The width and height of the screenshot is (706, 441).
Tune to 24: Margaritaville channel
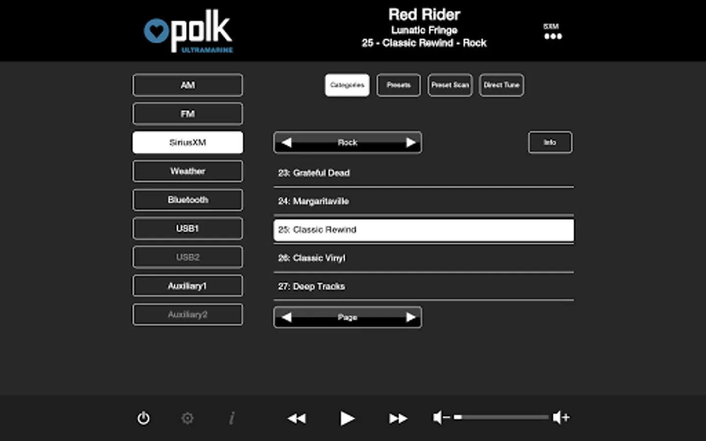tap(424, 201)
